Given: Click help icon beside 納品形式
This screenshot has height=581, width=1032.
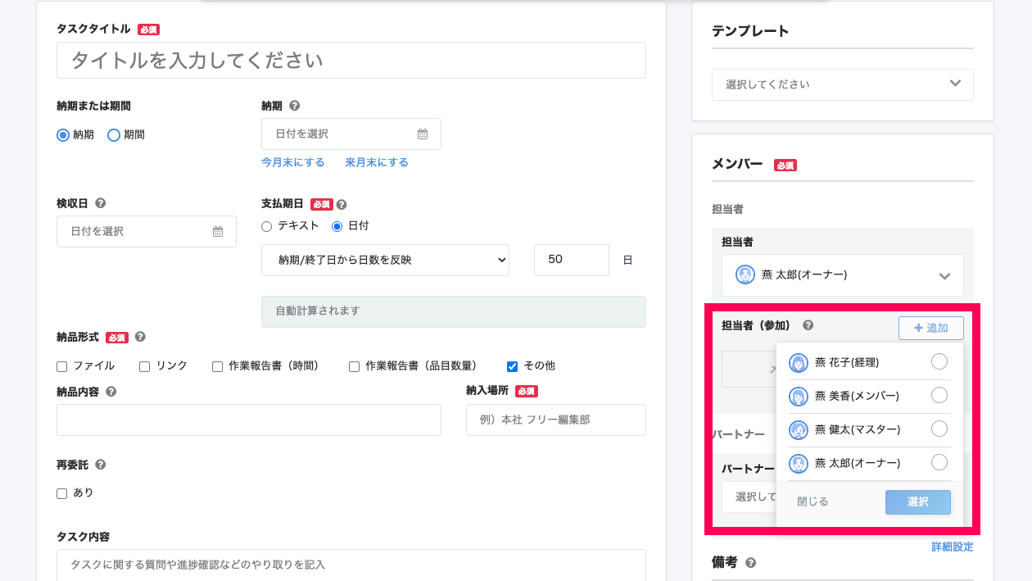Looking at the screenshot, I should 140,337.
